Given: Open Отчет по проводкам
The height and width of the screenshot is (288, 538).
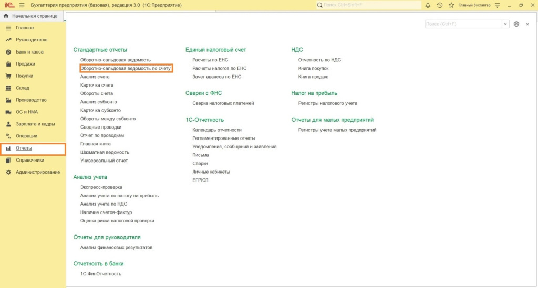Looking at the screenshot, I should click(102, 135).
